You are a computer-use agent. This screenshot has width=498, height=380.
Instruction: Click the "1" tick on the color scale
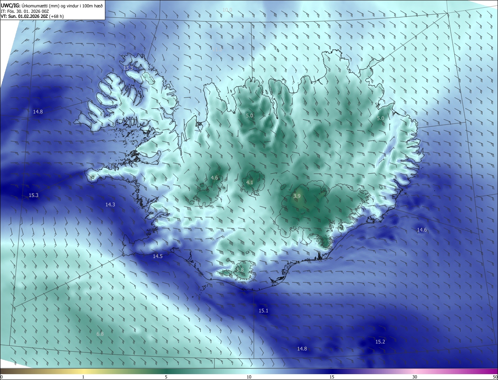[83, 377]
